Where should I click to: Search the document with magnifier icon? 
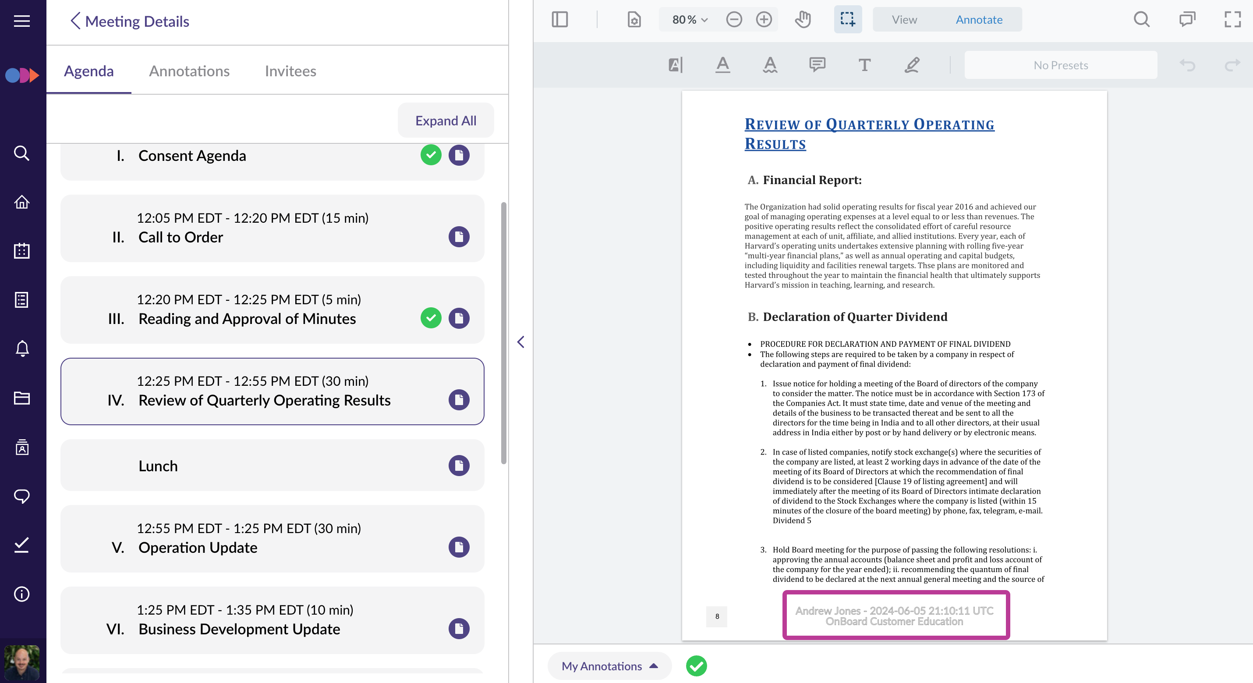(x=1142, y=19)
